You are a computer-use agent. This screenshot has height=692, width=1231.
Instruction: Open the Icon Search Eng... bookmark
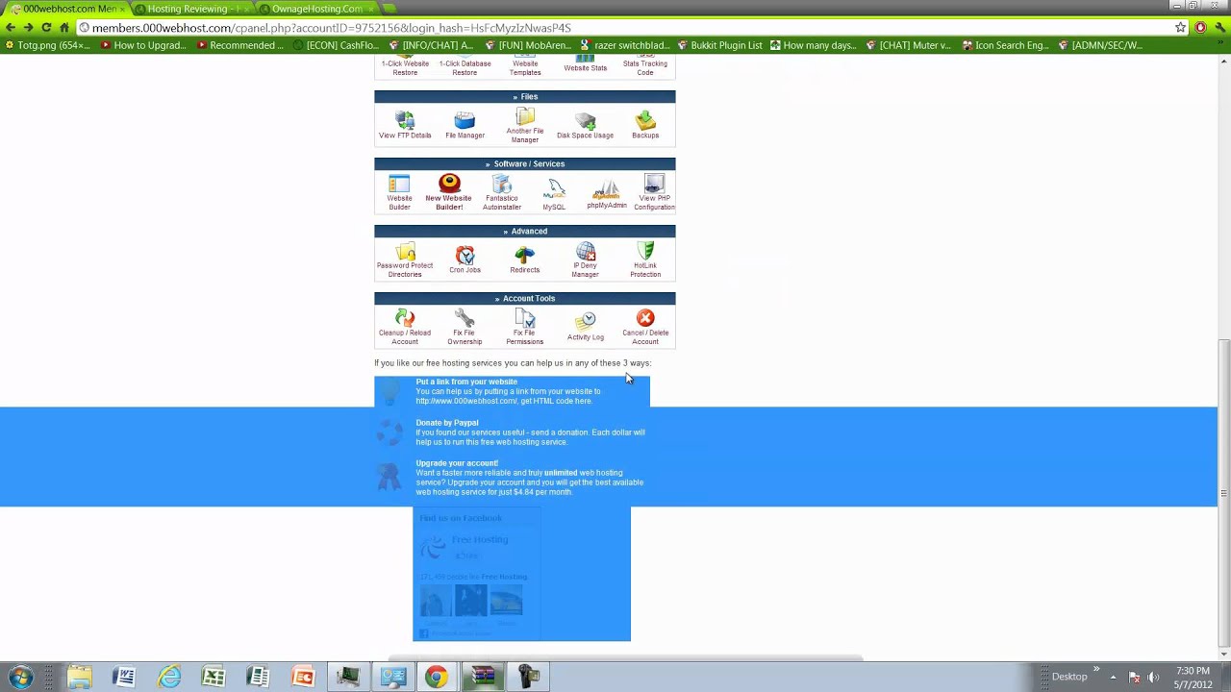pos(1004,45)
